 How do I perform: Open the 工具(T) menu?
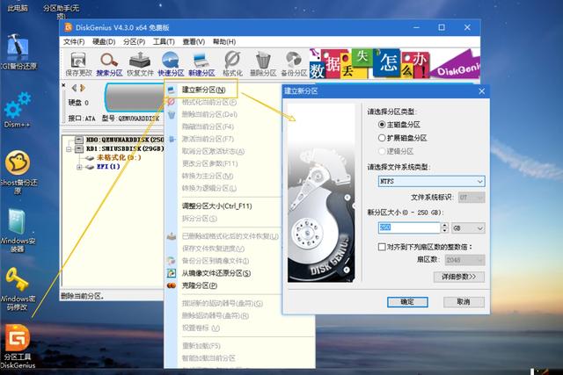tap(164, 42)
